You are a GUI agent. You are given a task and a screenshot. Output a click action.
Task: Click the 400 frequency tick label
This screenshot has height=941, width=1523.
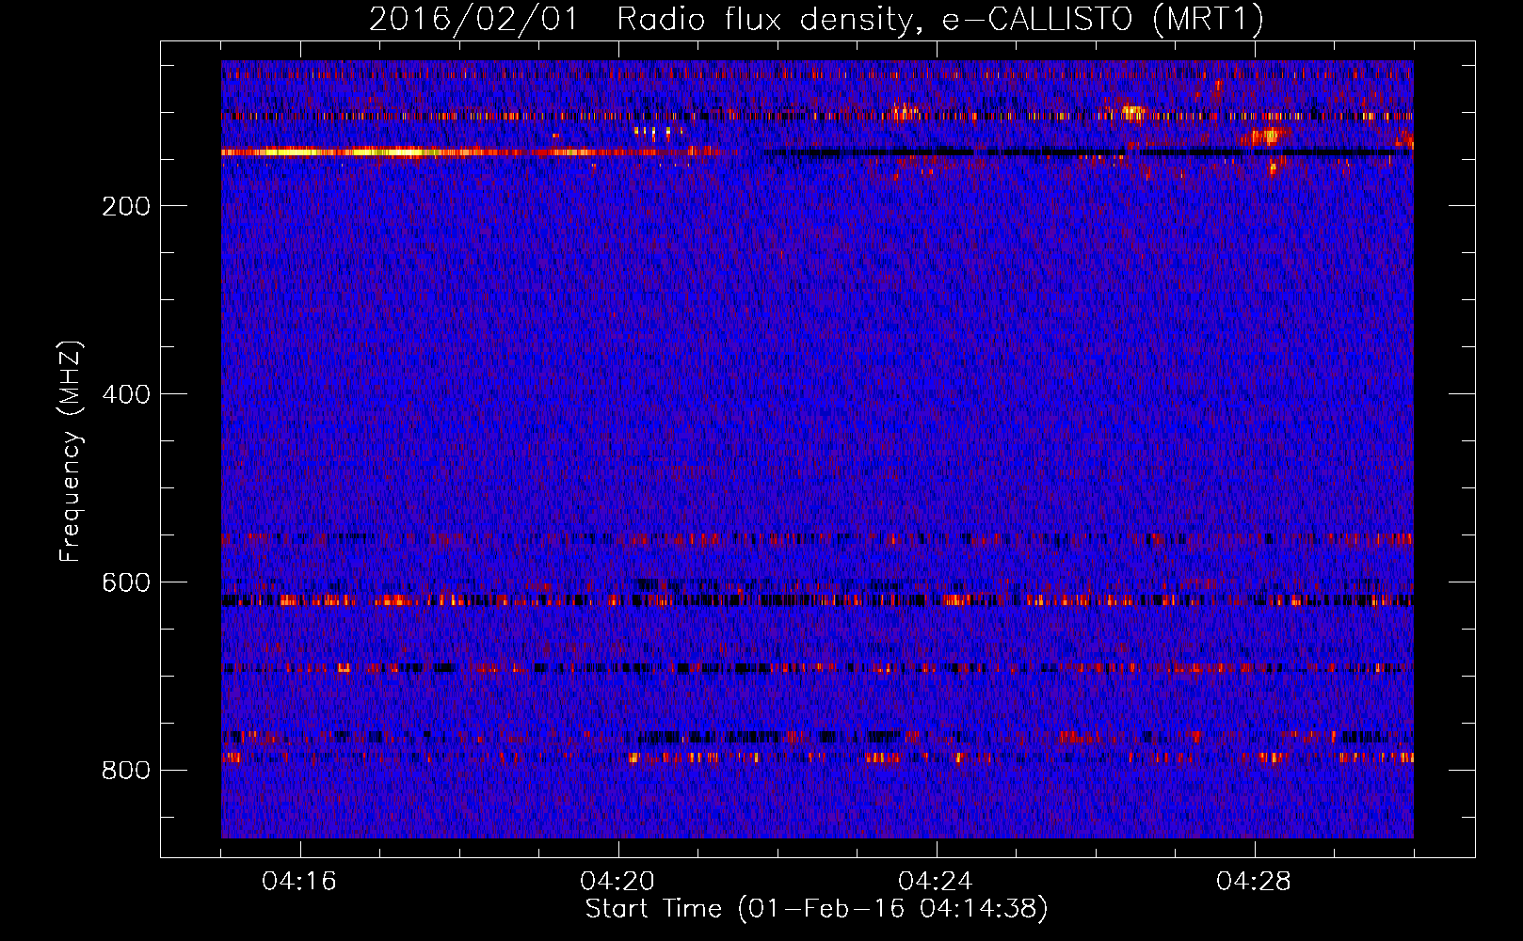point(126,394)
